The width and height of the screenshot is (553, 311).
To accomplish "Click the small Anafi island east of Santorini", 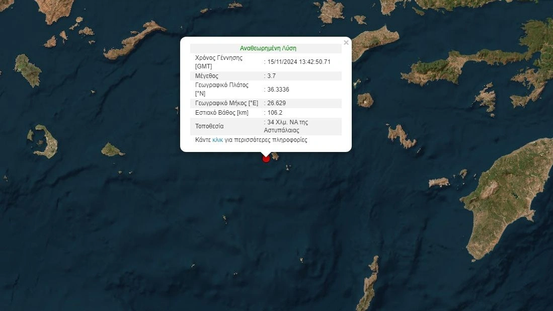I will pos(112,149).
